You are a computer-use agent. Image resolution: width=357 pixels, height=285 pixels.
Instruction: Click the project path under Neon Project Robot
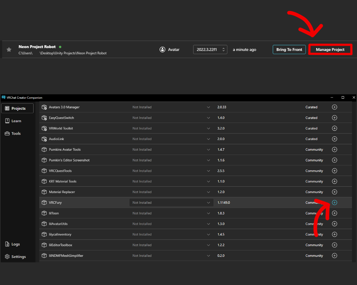tap(62, 53)
